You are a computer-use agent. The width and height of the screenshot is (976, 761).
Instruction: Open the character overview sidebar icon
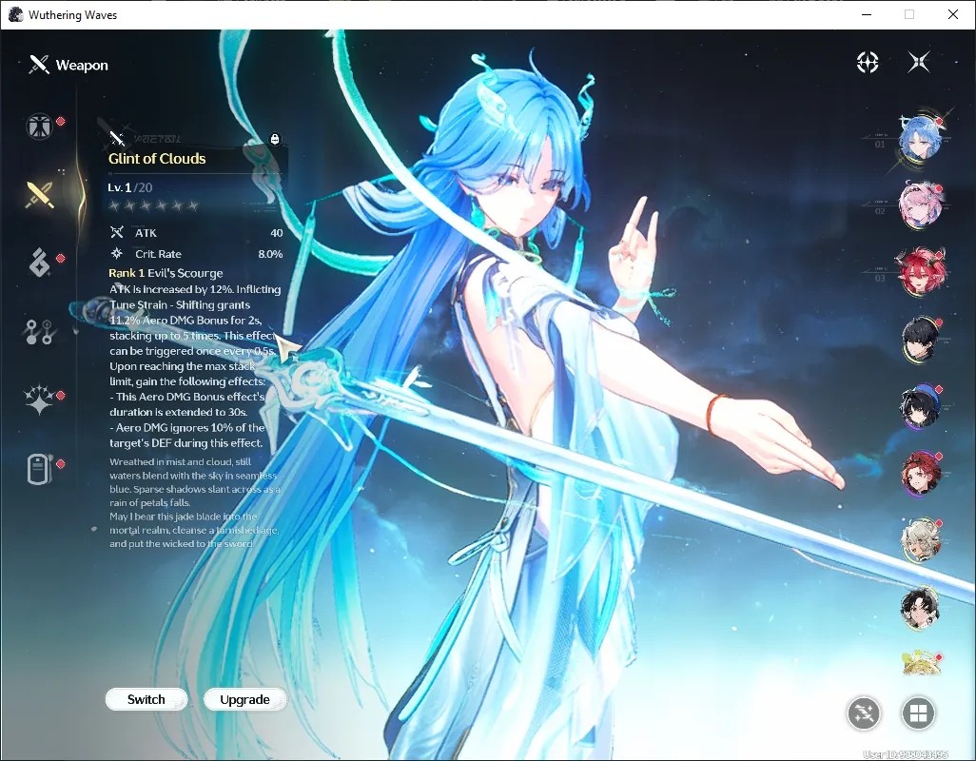click(x=39, y=127)
